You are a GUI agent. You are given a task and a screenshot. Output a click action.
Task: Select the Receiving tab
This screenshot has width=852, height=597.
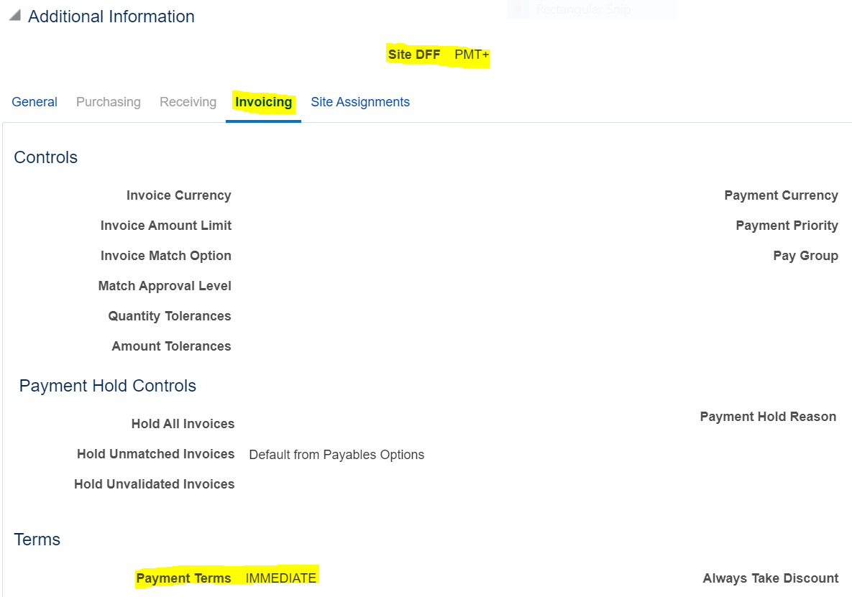click(x=188, y=102)
